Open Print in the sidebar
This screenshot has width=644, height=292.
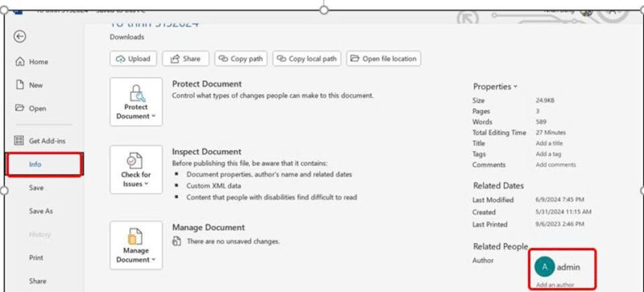pyautogui.click(x=36, y=258)
